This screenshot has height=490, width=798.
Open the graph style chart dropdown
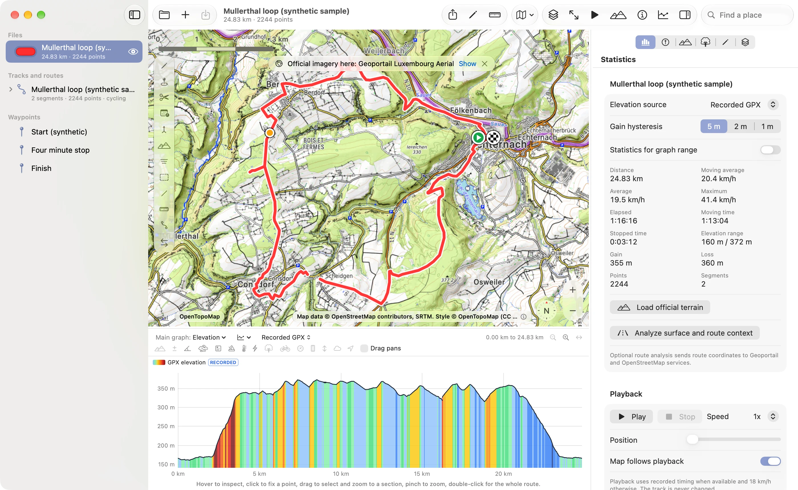click(244, 337)
